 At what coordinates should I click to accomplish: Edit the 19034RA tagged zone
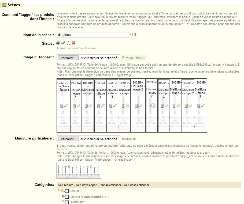click(166, 106)
